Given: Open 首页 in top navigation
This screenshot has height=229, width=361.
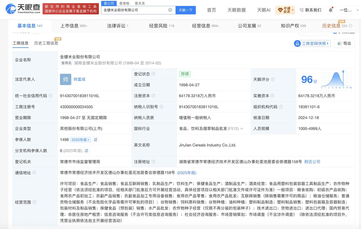Looking at the screenshot, I should 212,10.
